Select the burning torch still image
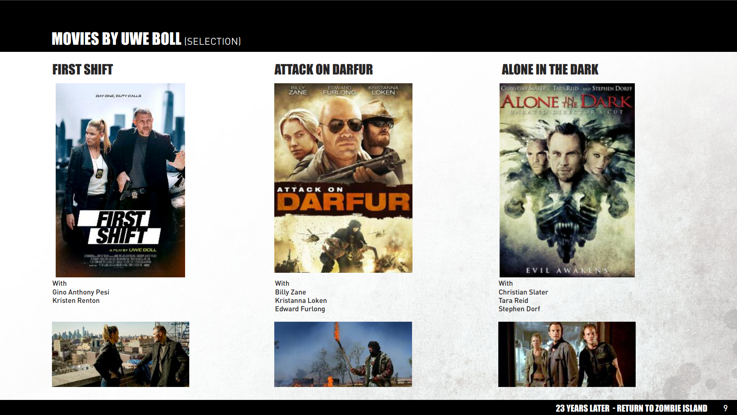 tap(343, 354)
